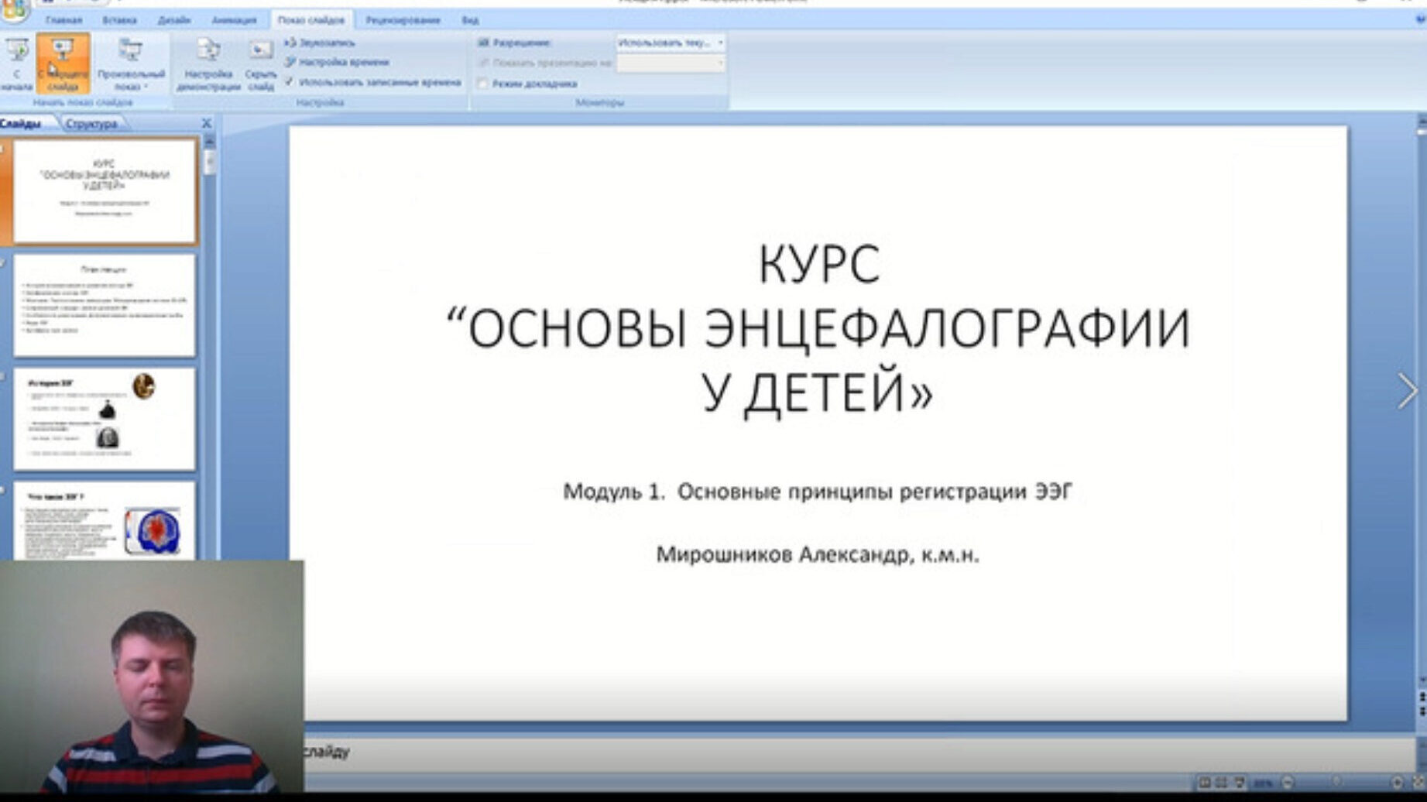Fit slide to window icon
This screenshot has width=1427, height=802.
tap(1419, 783)
